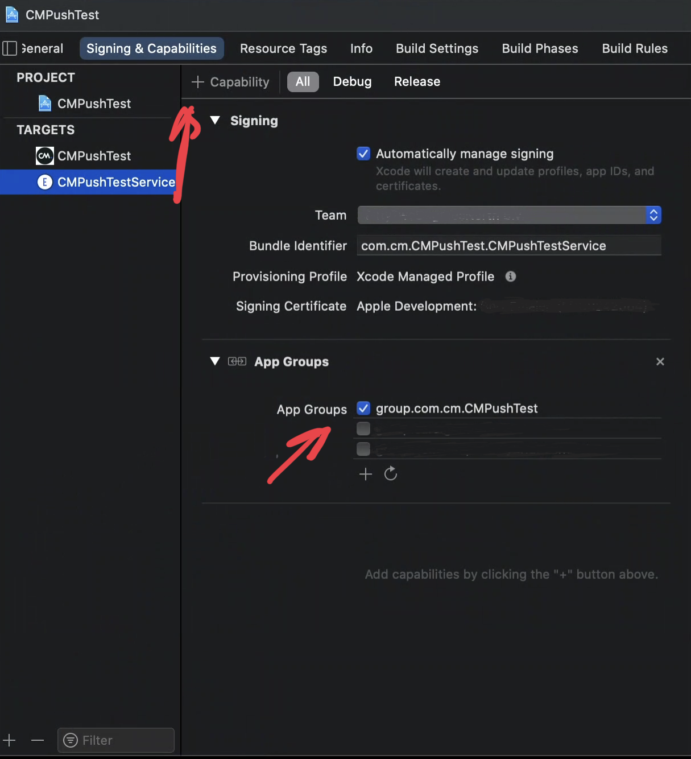Add a new app group with plus icon

click(366, 474)
